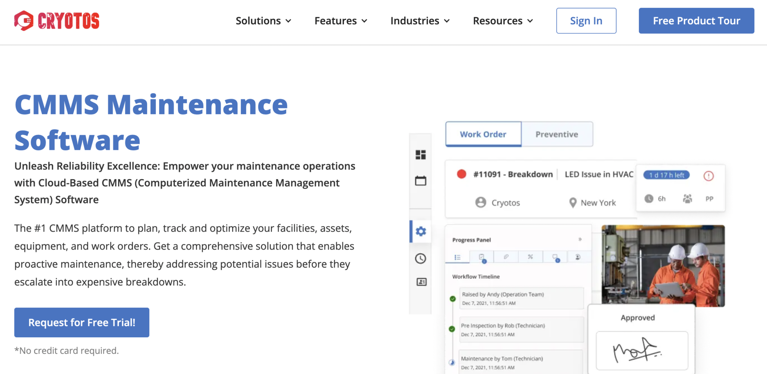Viewport: 767px width, 374px height.
Task: Click the red alert exclamation icon
Action: 708,176
